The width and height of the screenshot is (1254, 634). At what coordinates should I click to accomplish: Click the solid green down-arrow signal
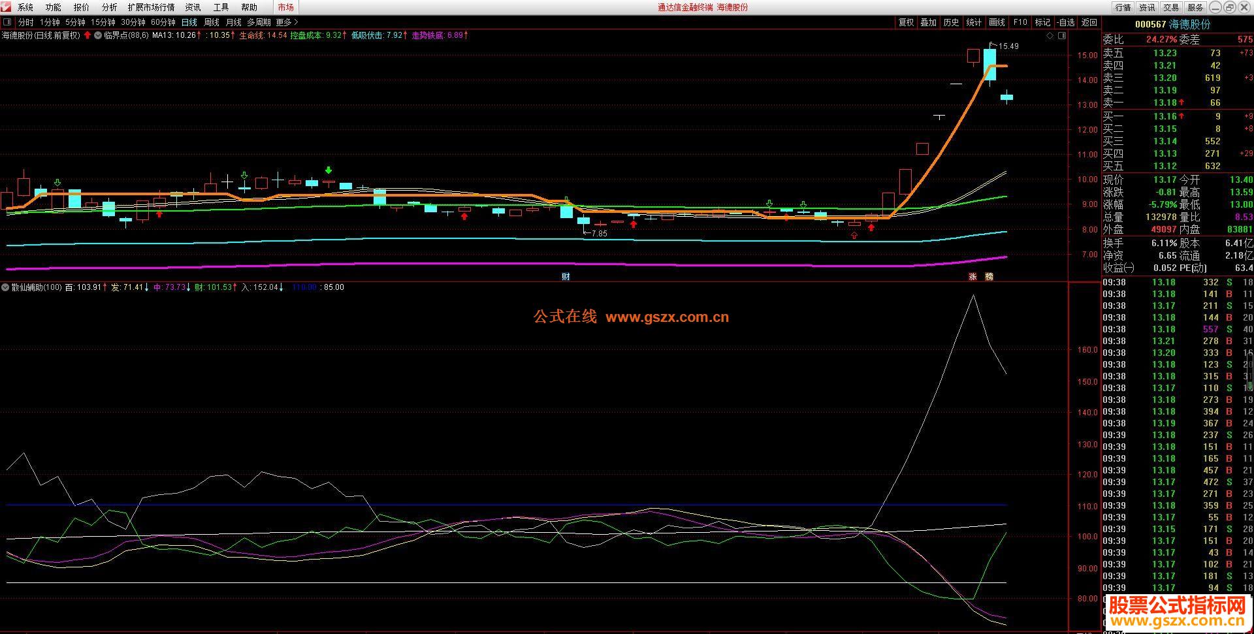tap(329, 170)
